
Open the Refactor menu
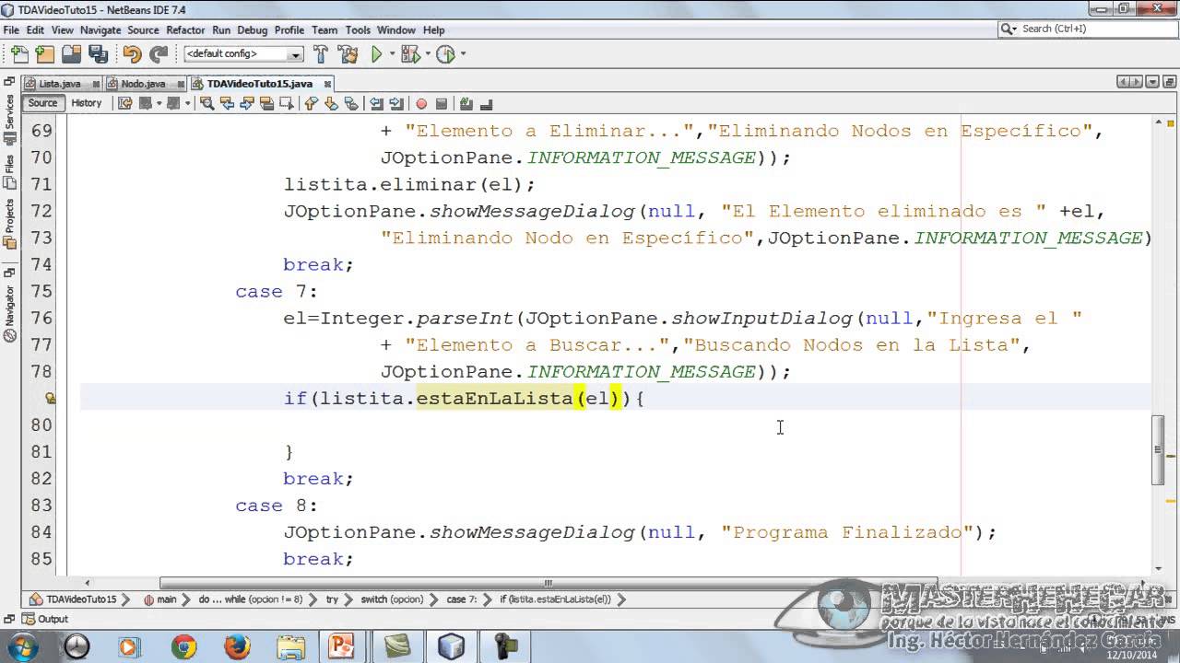[185, 30]
